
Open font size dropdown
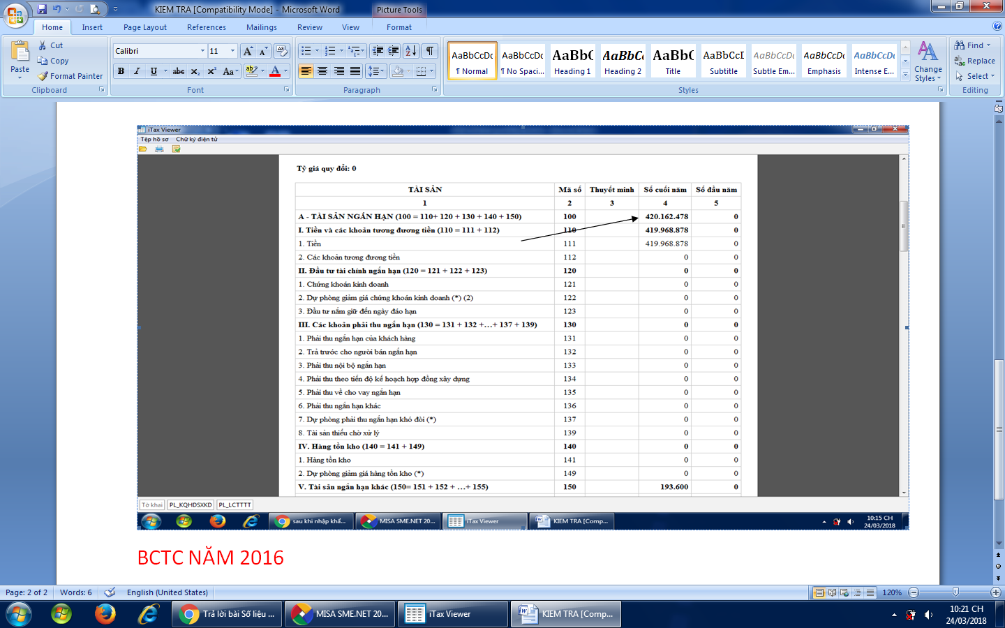[232, 51]
